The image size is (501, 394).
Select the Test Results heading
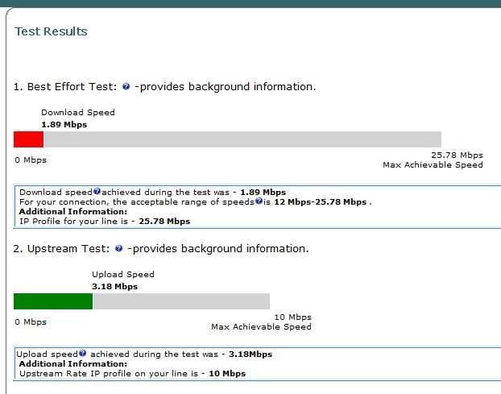(x=51, y=31)
